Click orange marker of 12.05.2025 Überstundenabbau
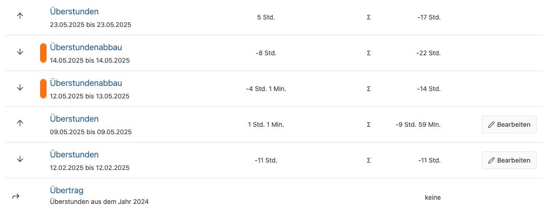547x216 pixels. 43,89
